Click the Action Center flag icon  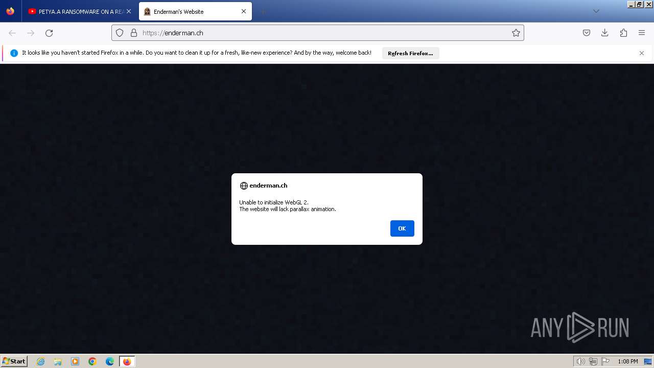click(605, 361)
